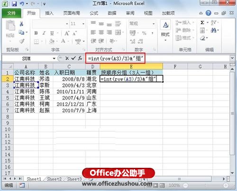The width and height of the screenshot is (237, 191).
Task: Click the cell Borders icon
Action: pyautogui.click(x=36, y=42)
